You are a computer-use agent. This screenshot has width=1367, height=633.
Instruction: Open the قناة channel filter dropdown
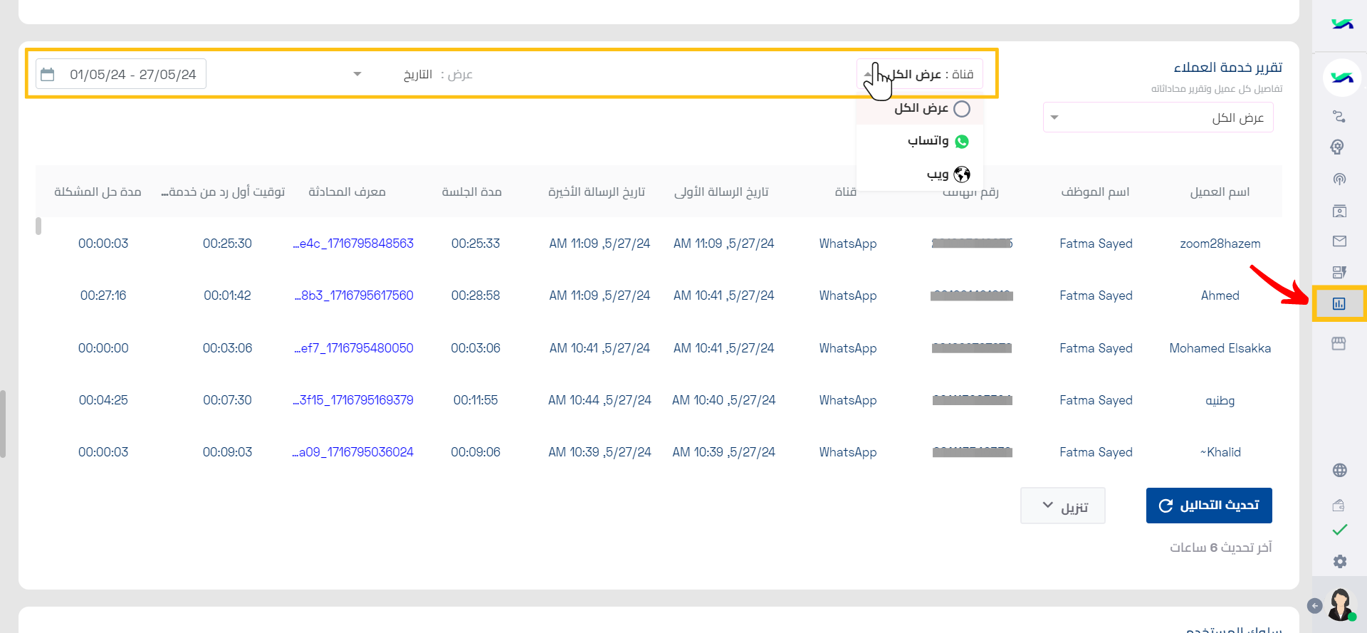pyautogui.click(x=920, y=74)
